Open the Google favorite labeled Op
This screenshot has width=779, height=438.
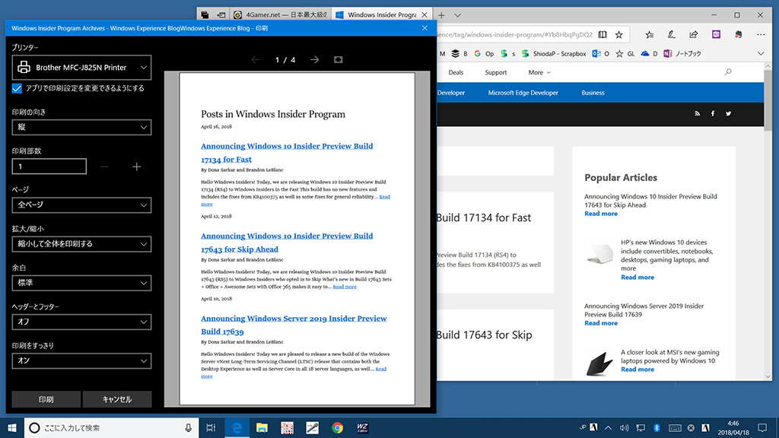click(484, 54)
